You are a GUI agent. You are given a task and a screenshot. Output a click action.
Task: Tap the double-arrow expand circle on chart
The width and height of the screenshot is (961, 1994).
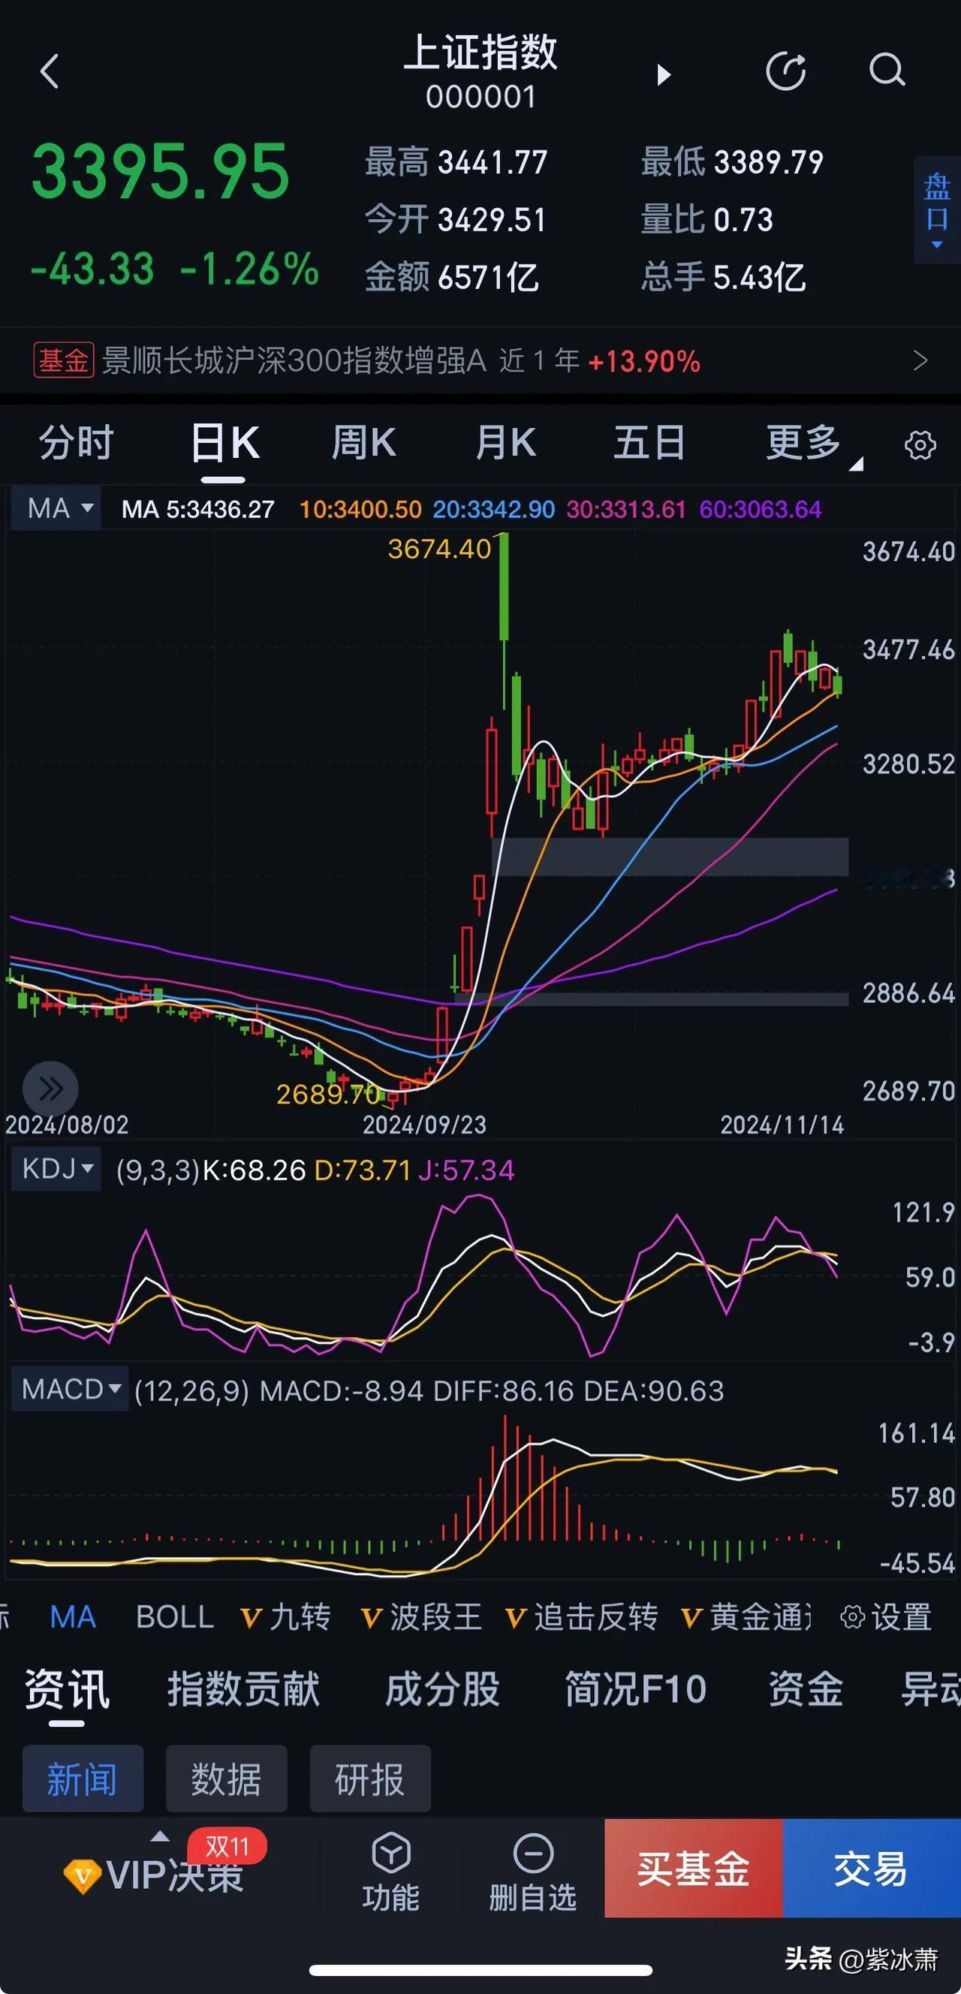tap(50, 1089)
